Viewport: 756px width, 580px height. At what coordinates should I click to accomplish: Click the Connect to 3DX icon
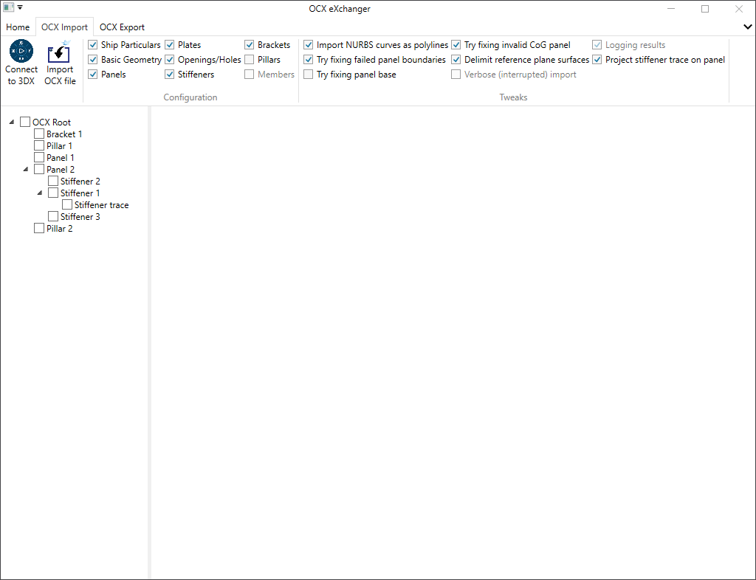point(21,52)
